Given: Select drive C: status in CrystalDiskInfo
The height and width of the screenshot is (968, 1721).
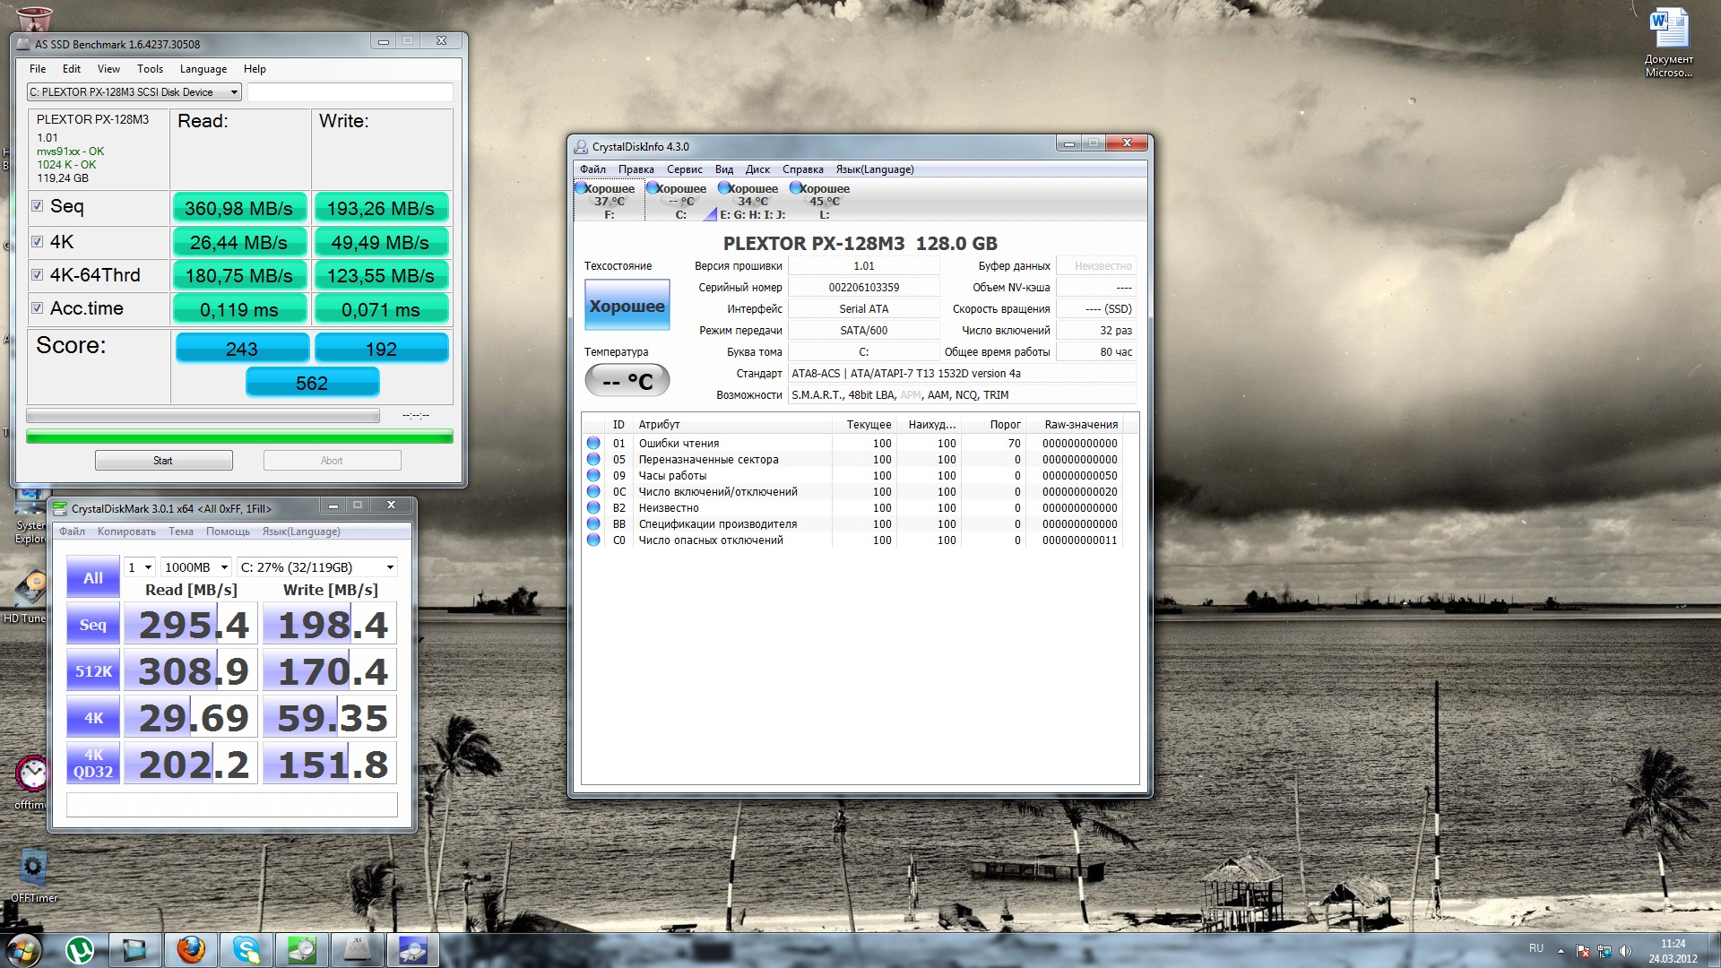Looking at the screenshot, I should click(x=680, y=201).
